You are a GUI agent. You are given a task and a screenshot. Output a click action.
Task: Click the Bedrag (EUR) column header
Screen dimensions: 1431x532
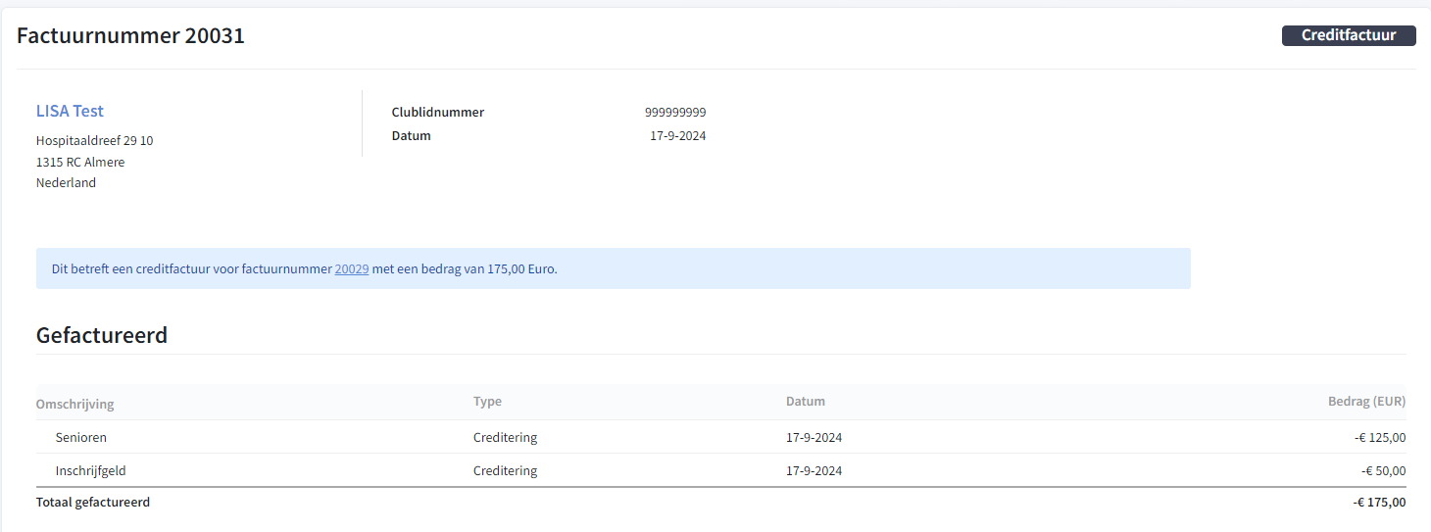point(1367,402)
